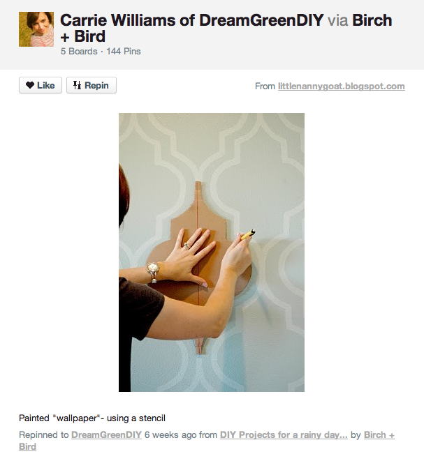
Task: Click the "Painted wallpaper - using a stencil" description
Action: pos(92,418)
